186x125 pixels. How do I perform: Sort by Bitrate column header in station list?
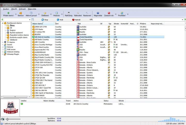116,24
